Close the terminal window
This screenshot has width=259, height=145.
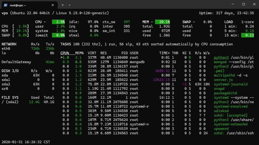click(254, 4)
